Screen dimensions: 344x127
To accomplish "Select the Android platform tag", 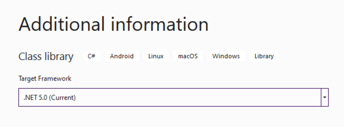I will 122,56.
